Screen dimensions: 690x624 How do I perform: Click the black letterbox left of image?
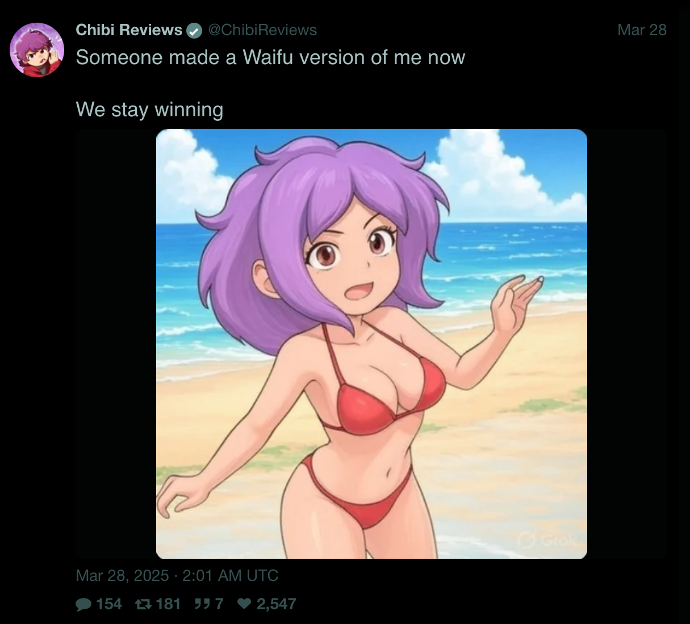coord(116,344)
